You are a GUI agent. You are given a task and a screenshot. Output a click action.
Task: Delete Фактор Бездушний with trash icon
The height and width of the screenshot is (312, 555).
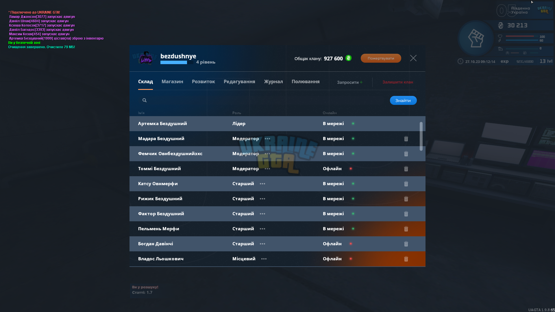tap(406, 214)
